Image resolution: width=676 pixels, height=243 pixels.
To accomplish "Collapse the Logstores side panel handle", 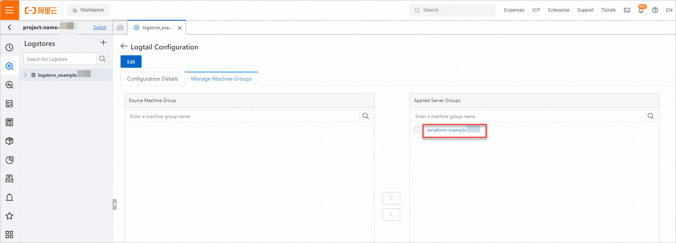I will [115, 204].
